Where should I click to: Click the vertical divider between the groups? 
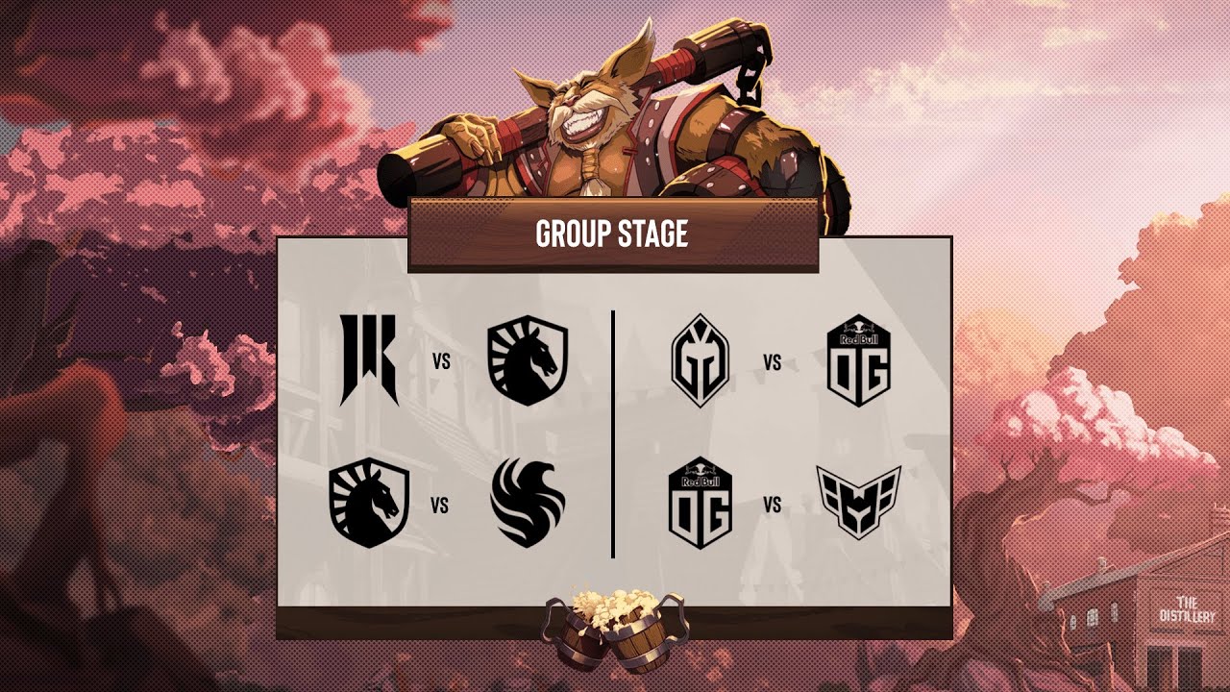pyautogui.click(x=613, y=434)
